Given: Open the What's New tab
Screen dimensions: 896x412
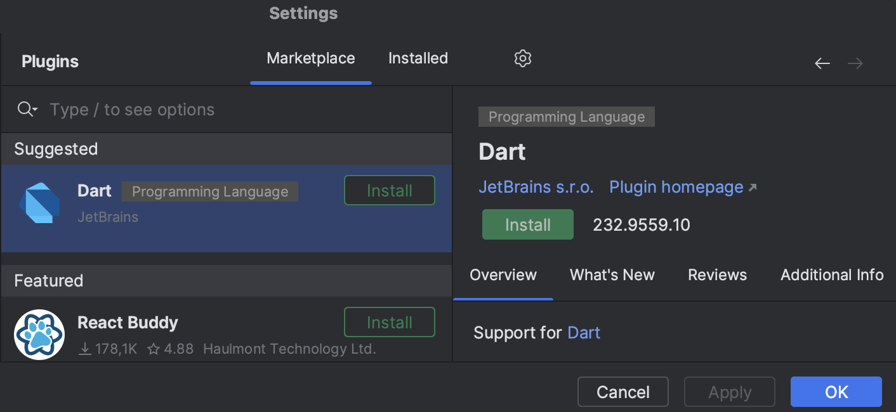Looking at the screenshot, I should pos(612,274).
